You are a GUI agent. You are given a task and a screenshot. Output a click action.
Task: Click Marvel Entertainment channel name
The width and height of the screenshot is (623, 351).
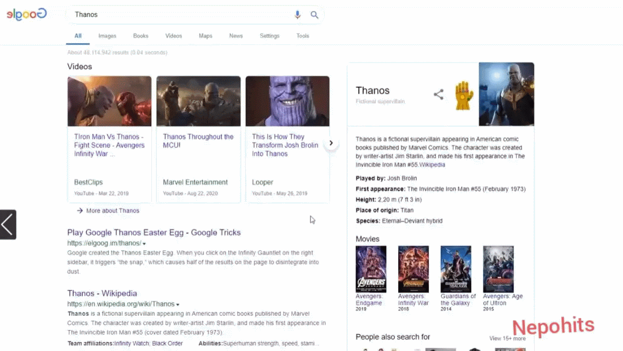click(195, 182)
